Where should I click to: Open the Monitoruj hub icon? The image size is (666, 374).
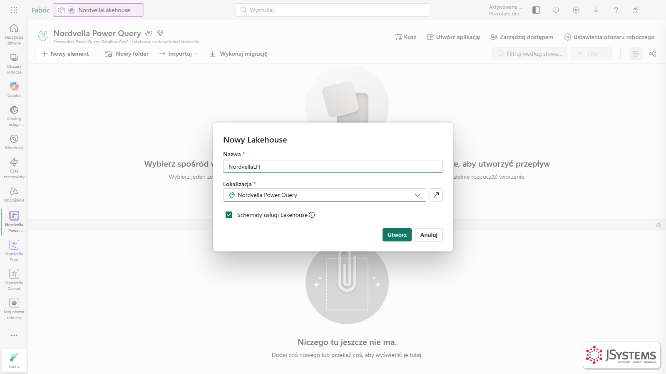[14, 142]
